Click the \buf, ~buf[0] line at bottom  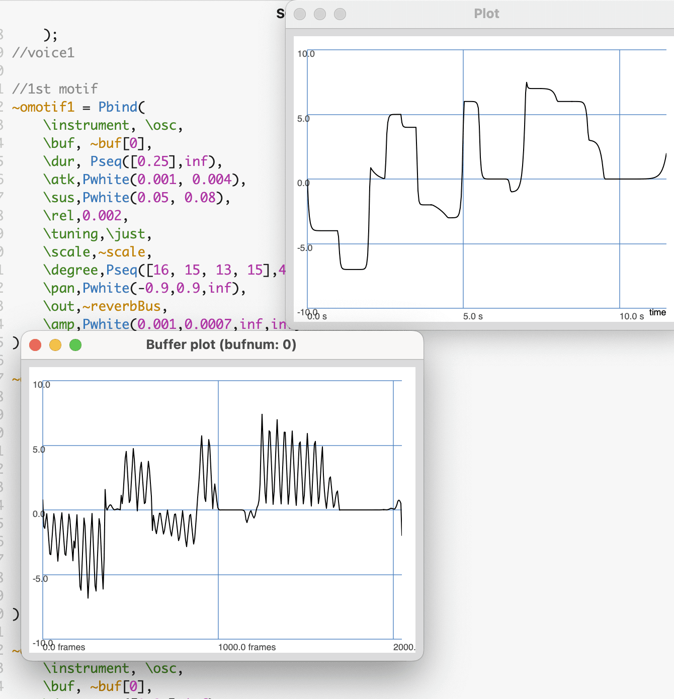98,686
